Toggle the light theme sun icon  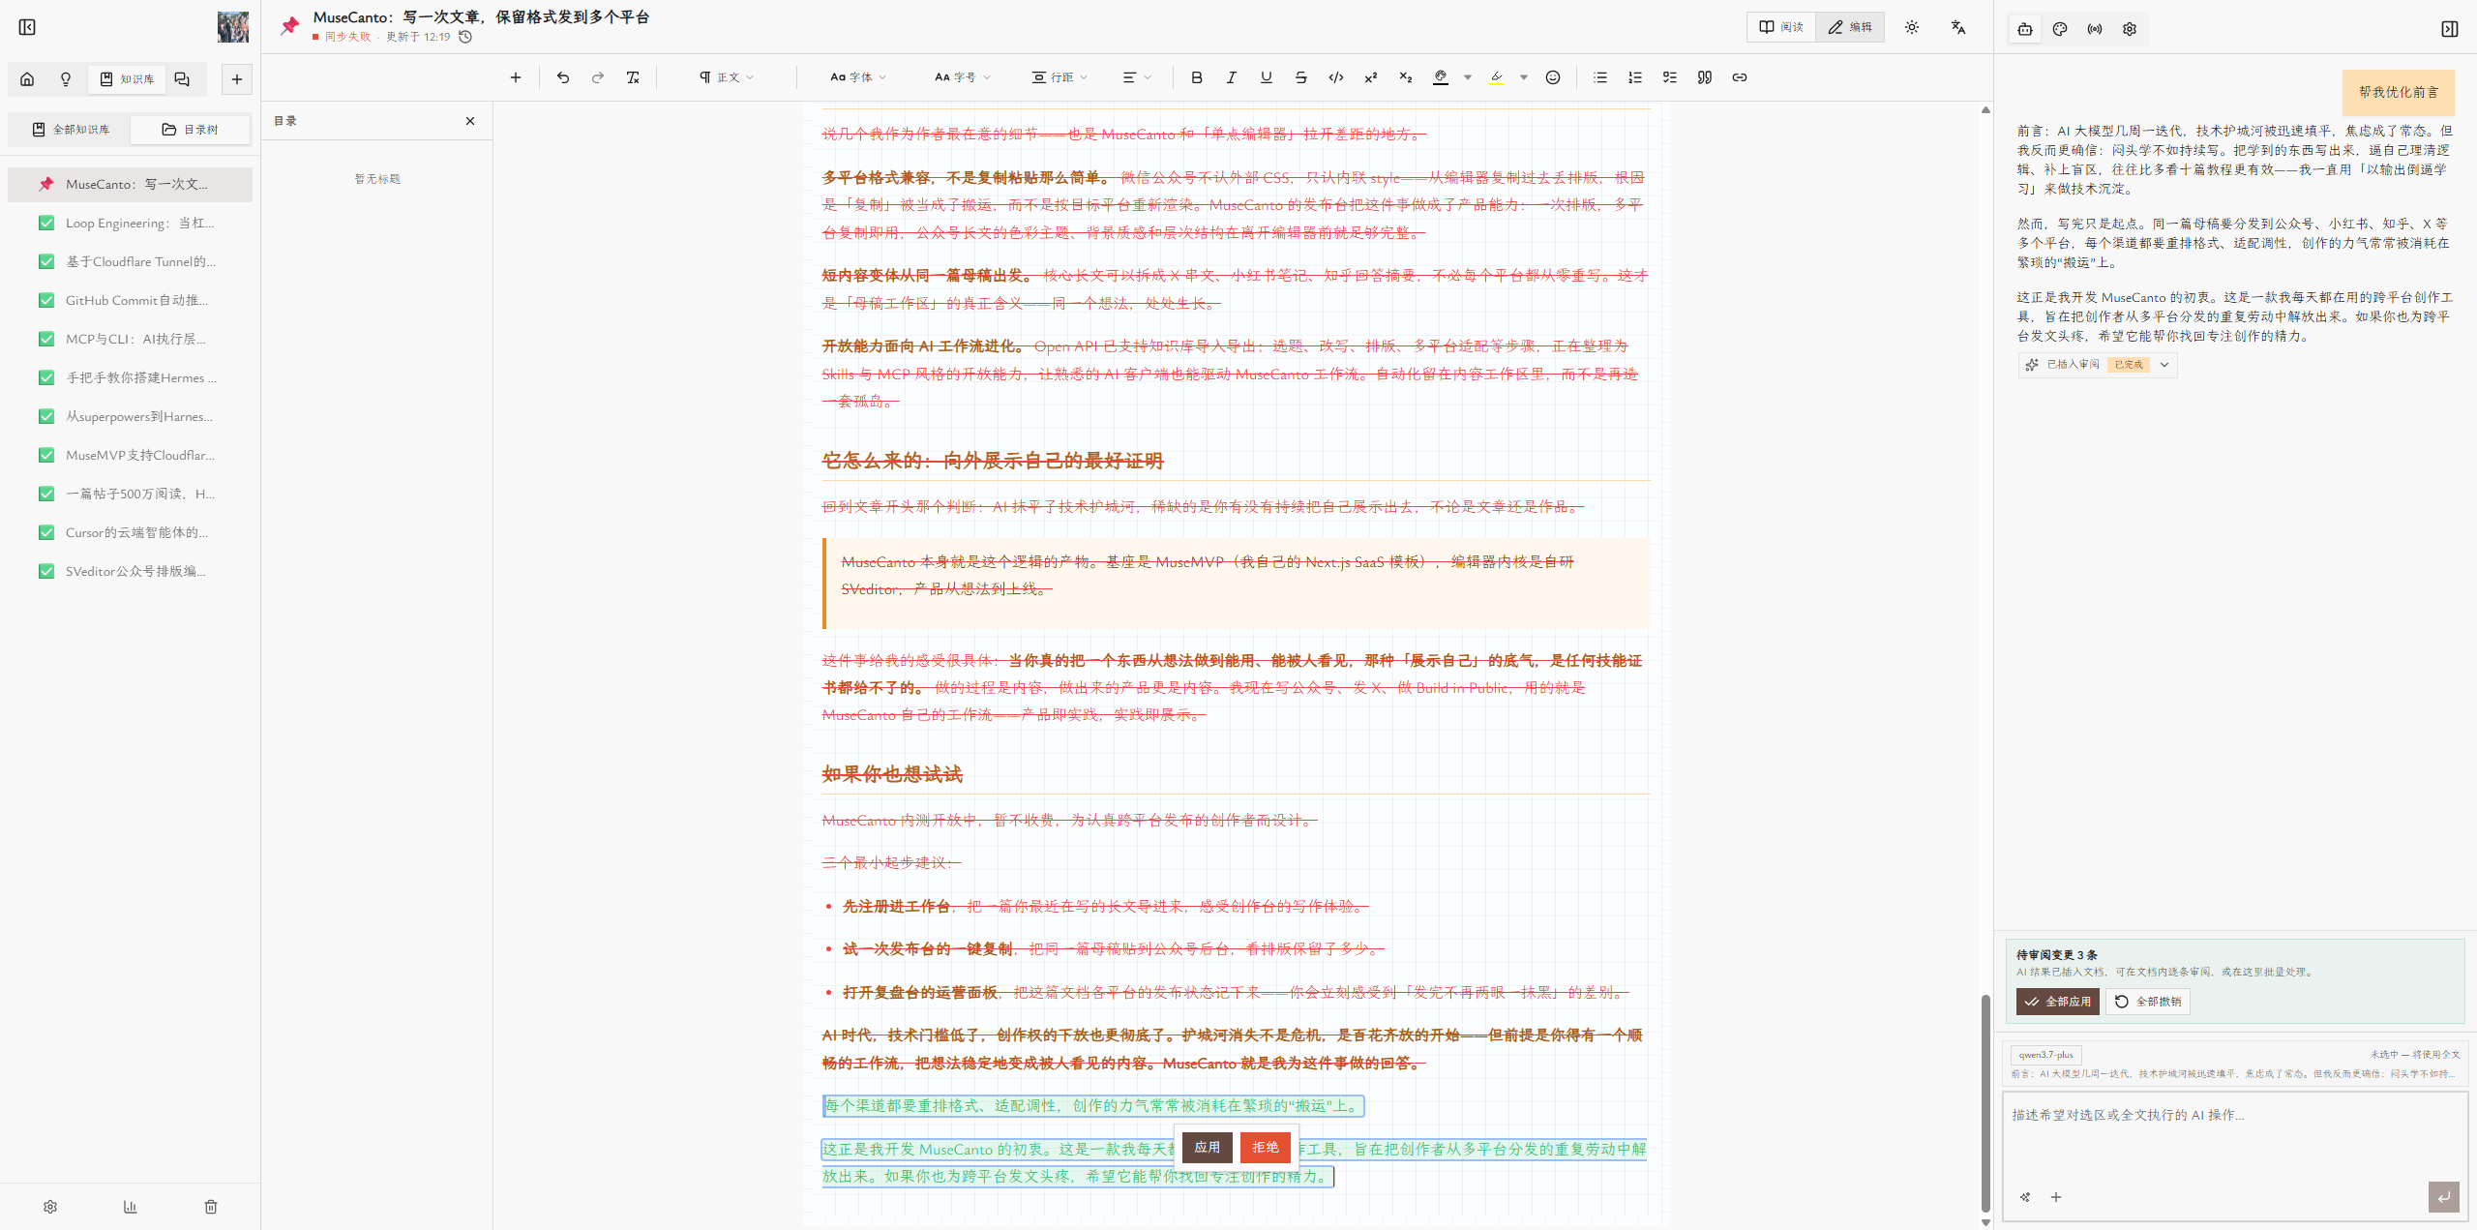tap(1912, 27)
